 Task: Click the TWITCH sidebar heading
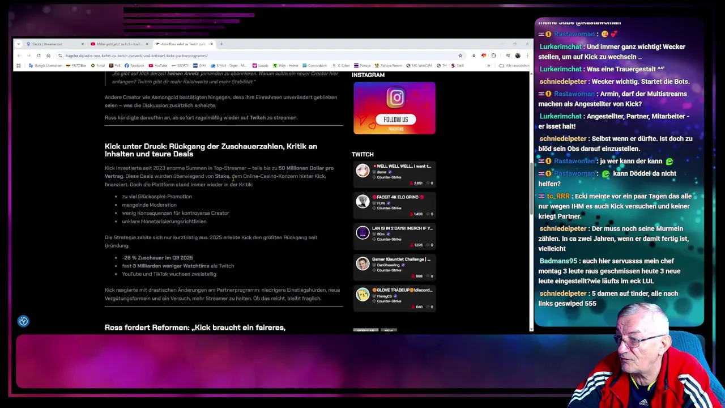coord(362,154)
